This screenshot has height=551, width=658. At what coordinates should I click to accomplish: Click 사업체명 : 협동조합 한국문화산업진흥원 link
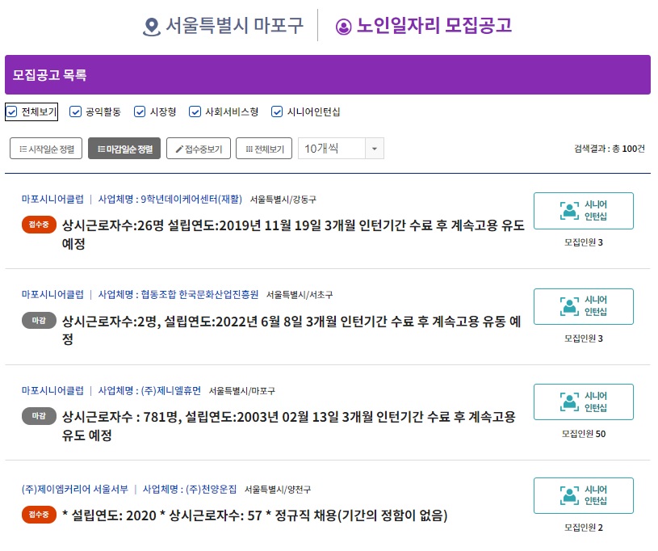[x=178, y=294]
